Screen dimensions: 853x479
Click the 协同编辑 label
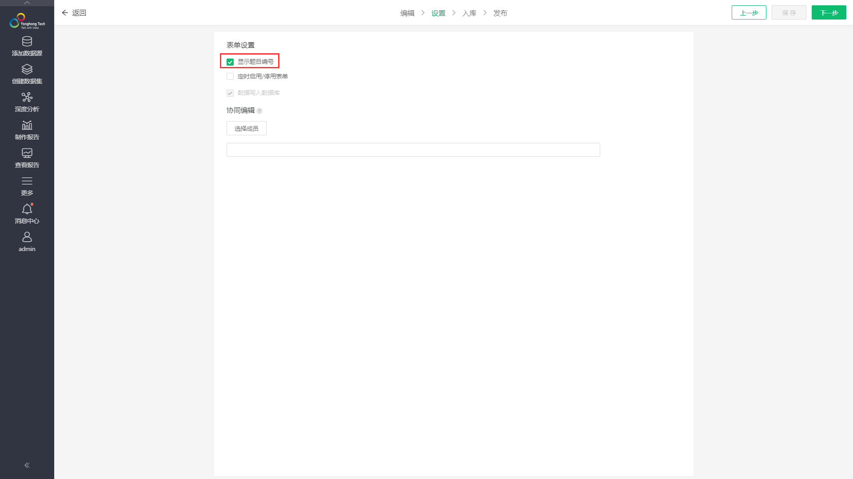[241, 110]
